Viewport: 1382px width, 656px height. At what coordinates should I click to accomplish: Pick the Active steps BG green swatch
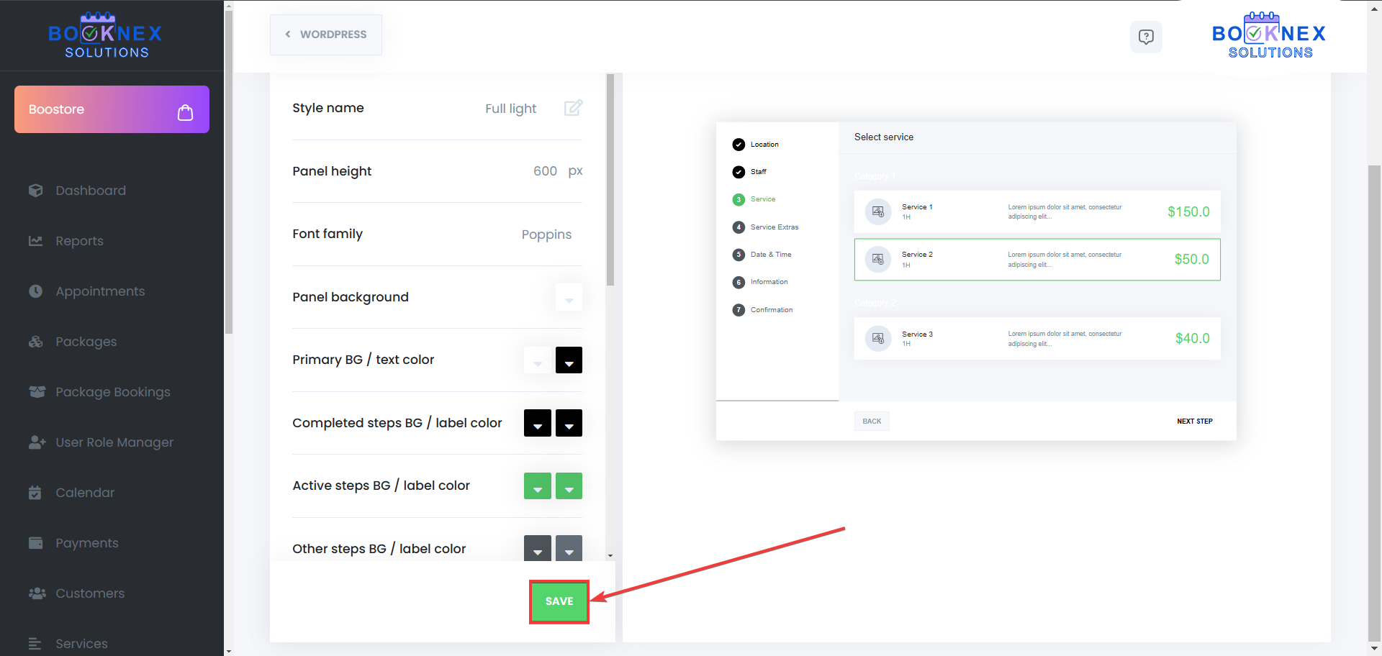(x=537, y=486)
